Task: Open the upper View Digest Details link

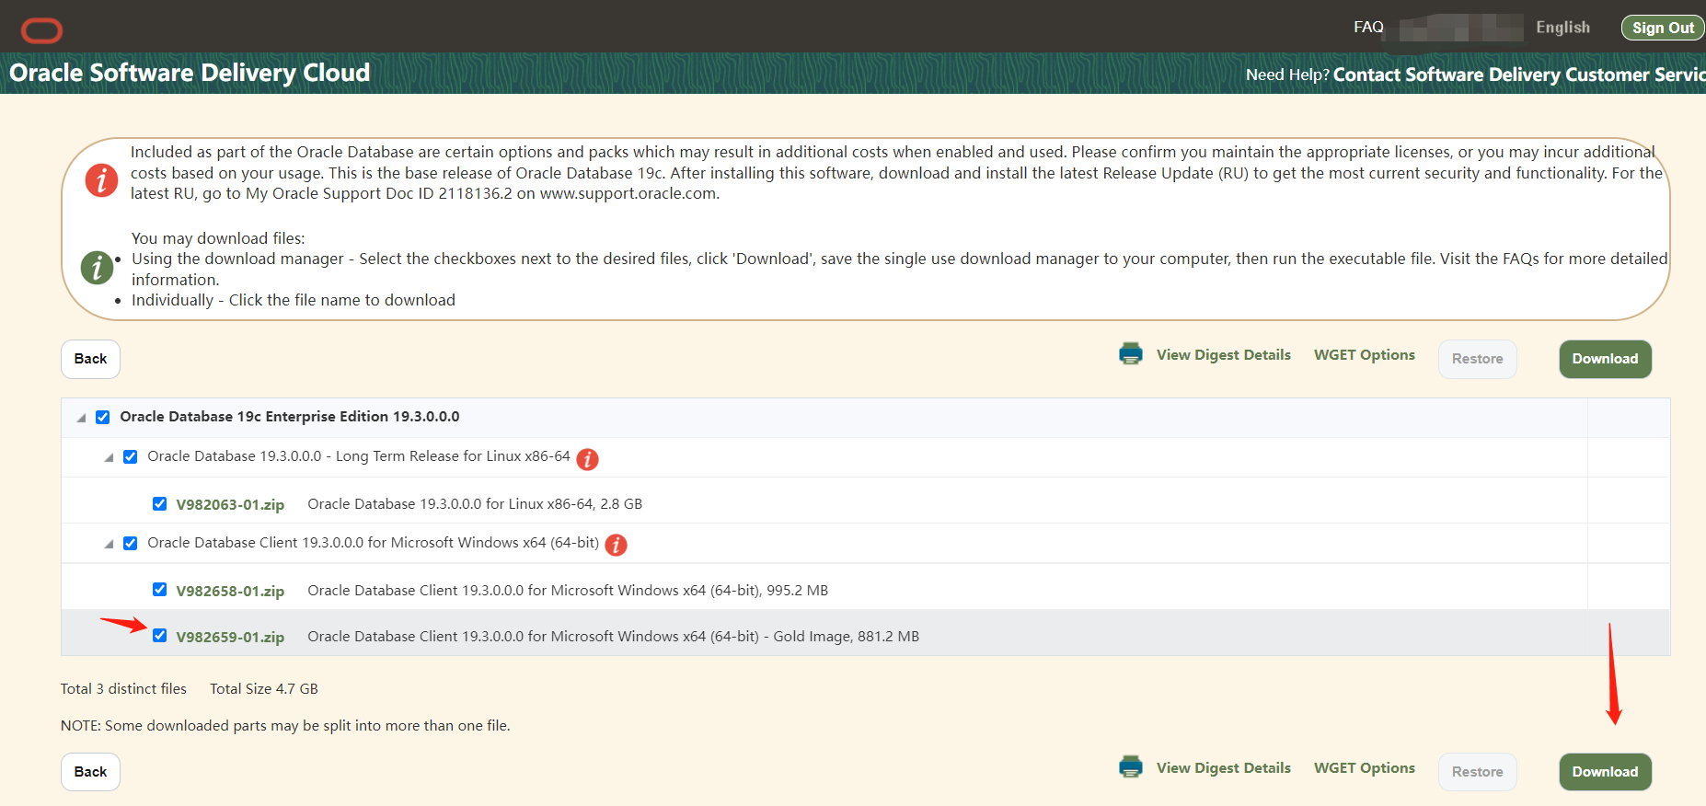Action: tap(1223, 355)
